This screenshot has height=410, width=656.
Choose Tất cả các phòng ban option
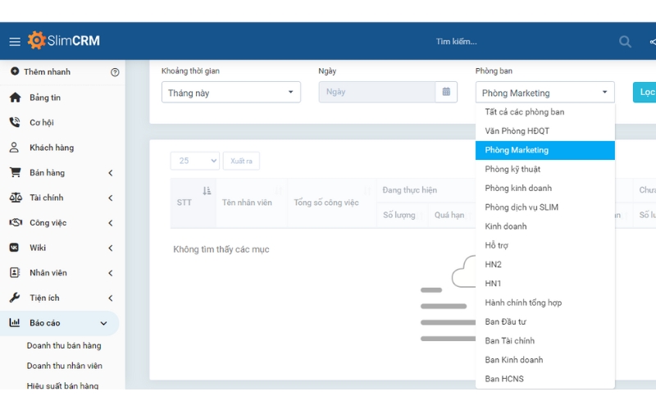[x=524, y=112]
